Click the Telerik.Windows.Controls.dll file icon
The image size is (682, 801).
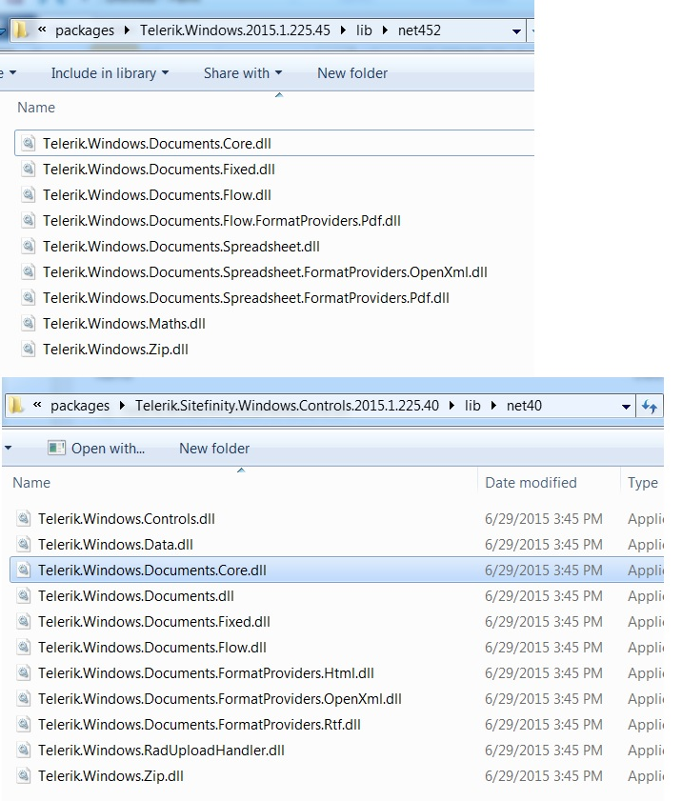click(24, 519)
